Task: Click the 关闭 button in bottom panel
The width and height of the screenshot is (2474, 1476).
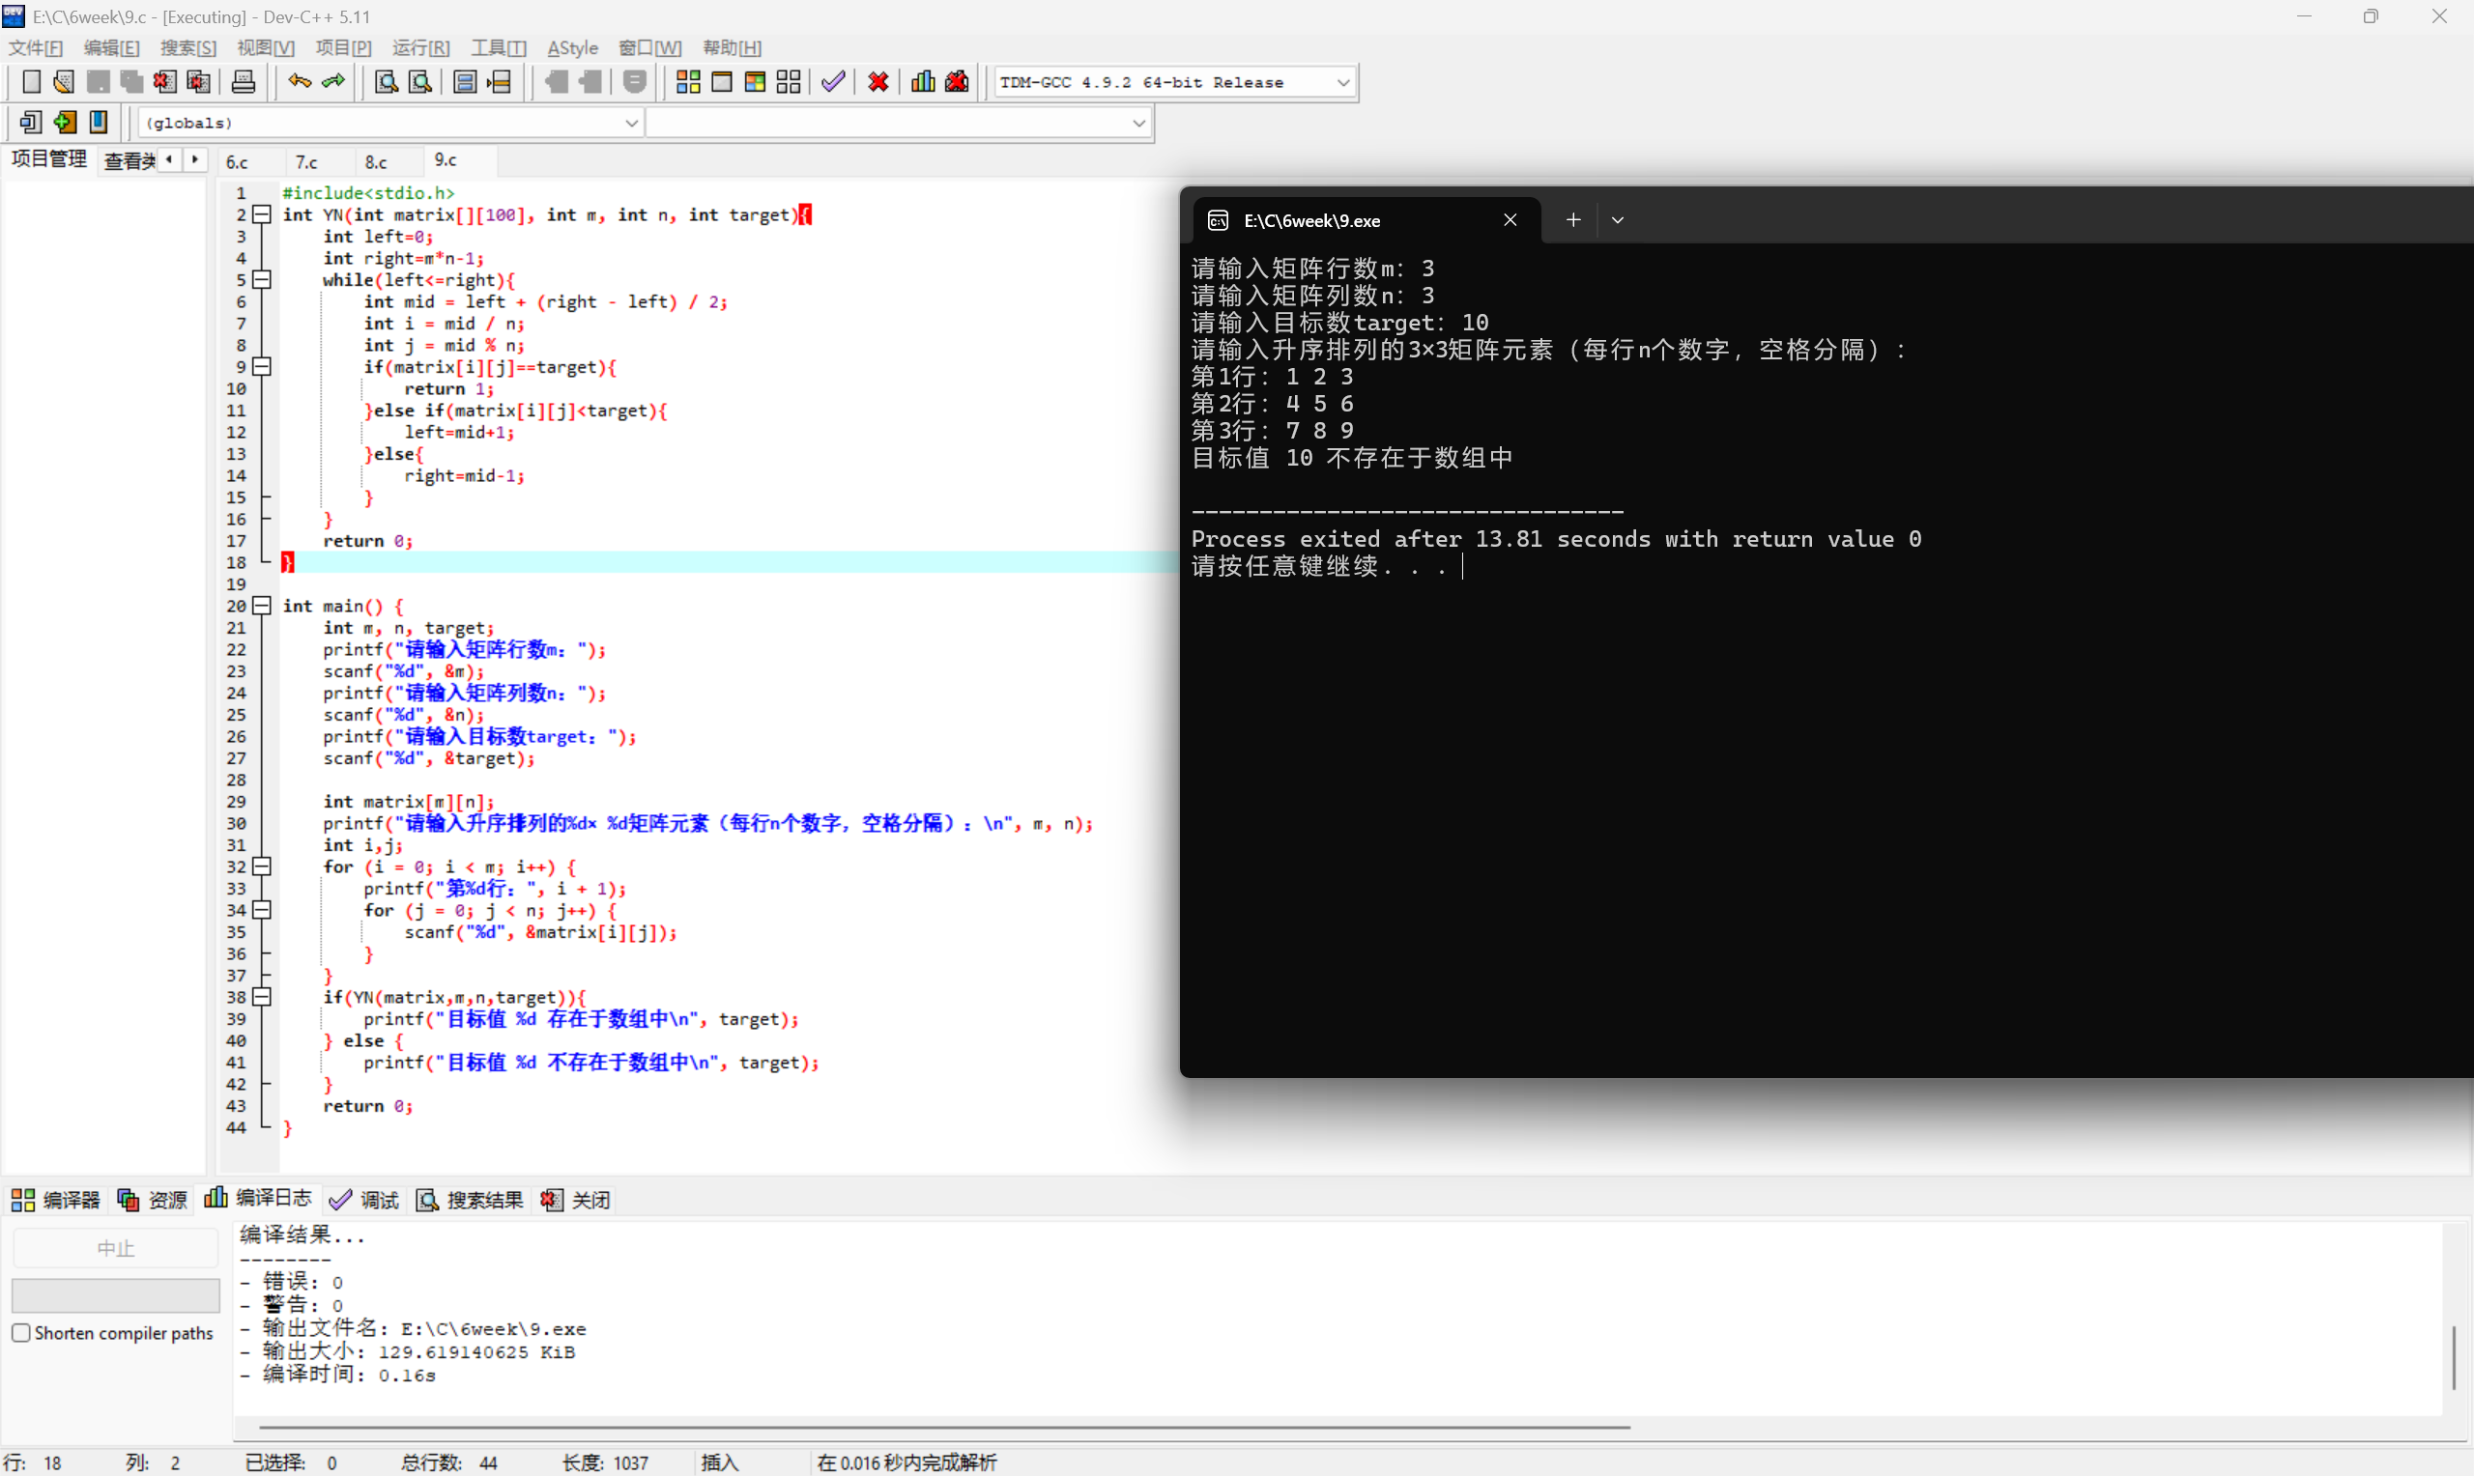Action: 577,1200
